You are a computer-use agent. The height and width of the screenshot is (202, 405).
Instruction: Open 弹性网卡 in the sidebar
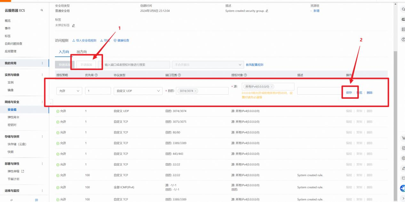click(x=13, y=117)
